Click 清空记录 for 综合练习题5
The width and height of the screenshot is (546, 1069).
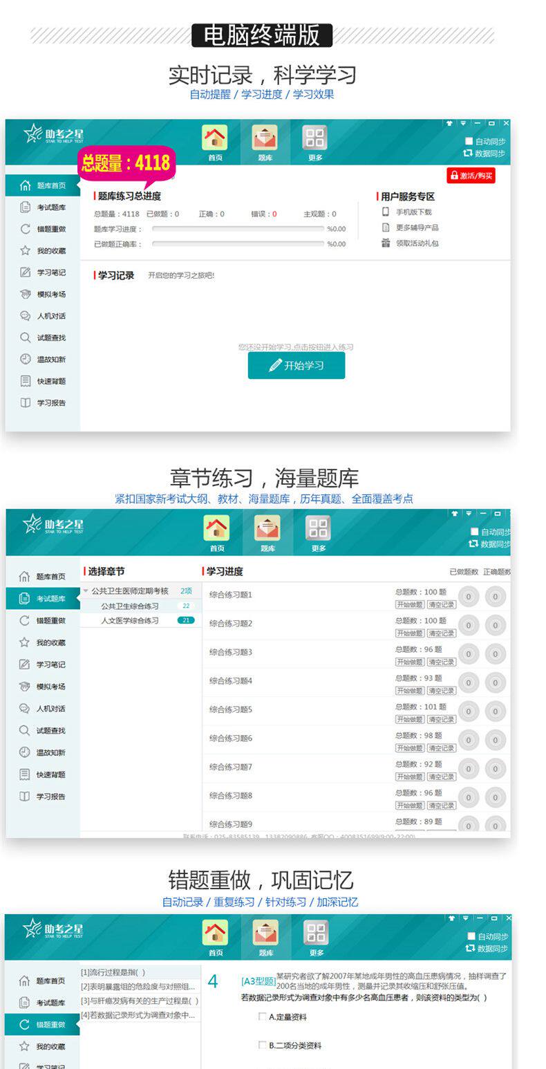tap(440, 719)
